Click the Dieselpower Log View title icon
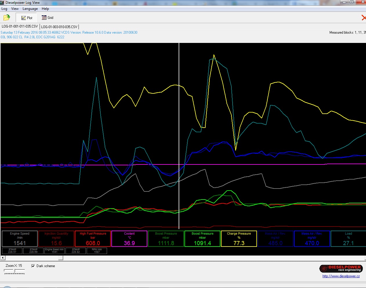Viewport: 366px width, 288px height. 2,3
